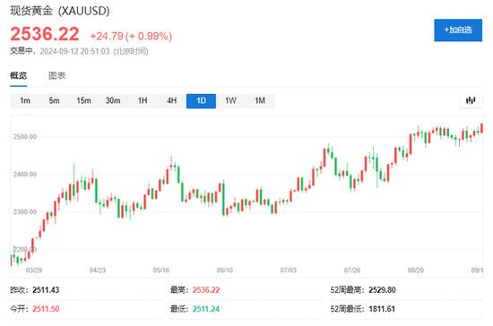493x326 pixels.
Task: Click the latest red candle on chart
Action: coord(481,128)
